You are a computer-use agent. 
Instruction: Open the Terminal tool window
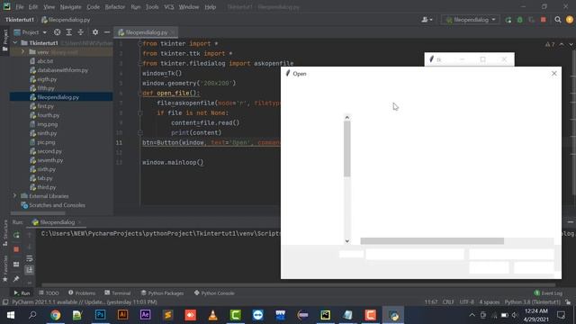tap(118, 293)
